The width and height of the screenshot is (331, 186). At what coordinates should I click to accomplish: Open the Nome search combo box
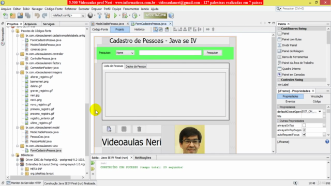[125, 53]
